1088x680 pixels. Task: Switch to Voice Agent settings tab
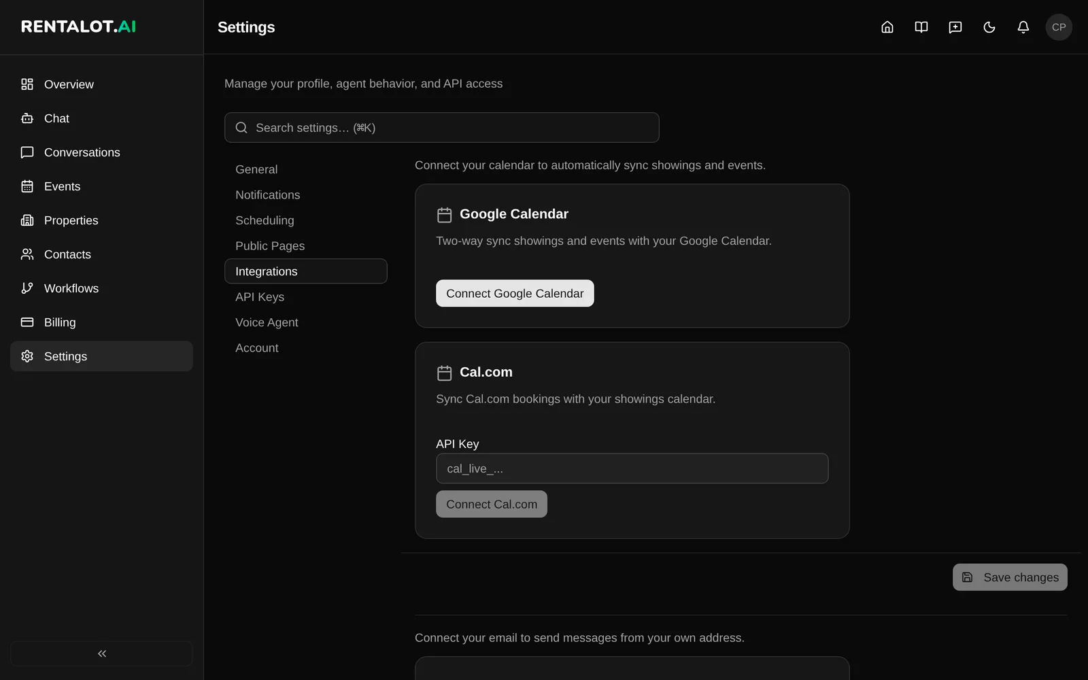click(306, 322)
